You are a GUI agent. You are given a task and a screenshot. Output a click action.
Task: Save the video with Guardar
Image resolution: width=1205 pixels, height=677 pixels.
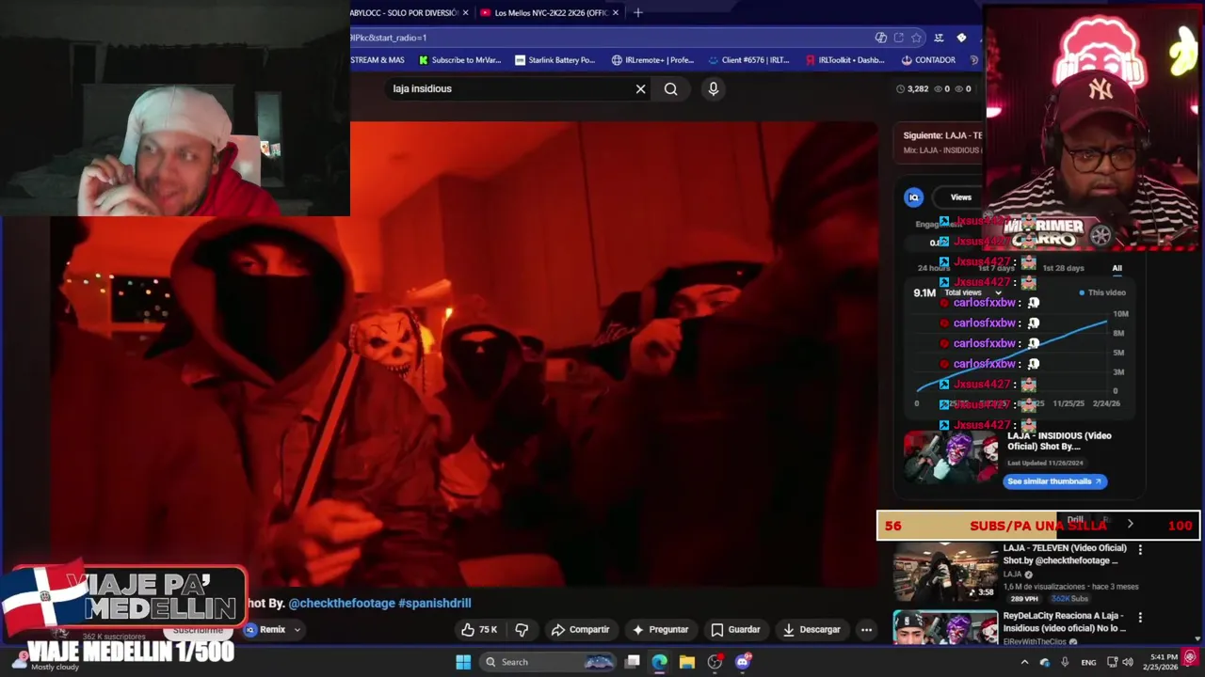pos(735,629)
